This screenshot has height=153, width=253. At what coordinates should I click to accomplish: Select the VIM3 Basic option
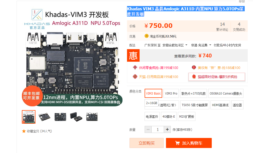point(153,93)
